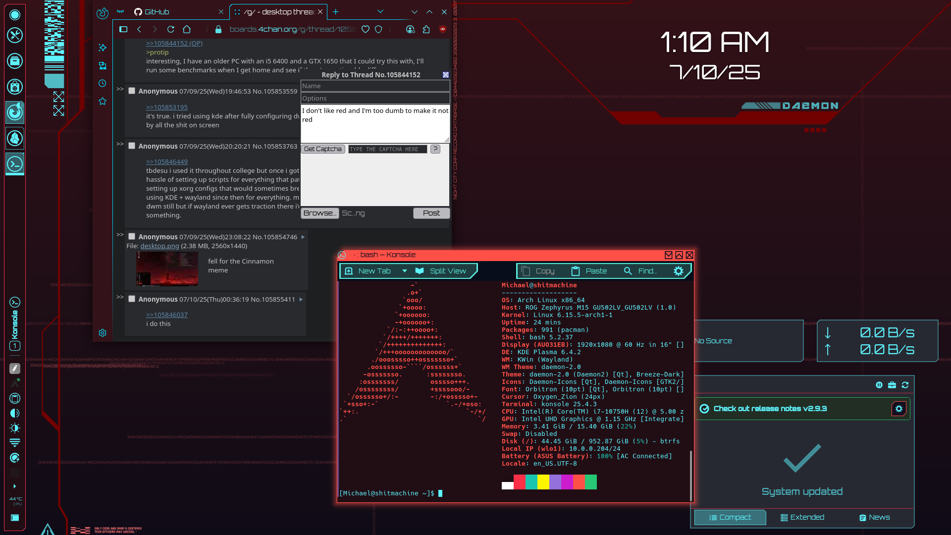Open the briefcase management icon in updates widget
This screenshot has width=951, height=535.
(892, 385)
